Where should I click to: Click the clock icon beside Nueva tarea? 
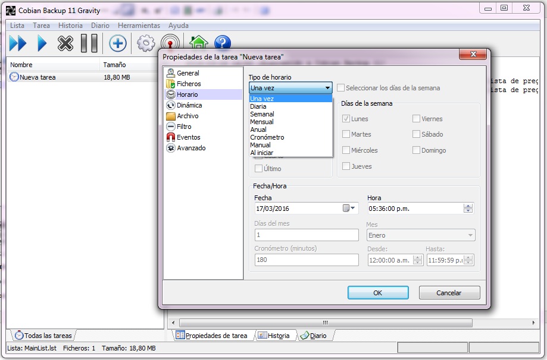[14, 77]
